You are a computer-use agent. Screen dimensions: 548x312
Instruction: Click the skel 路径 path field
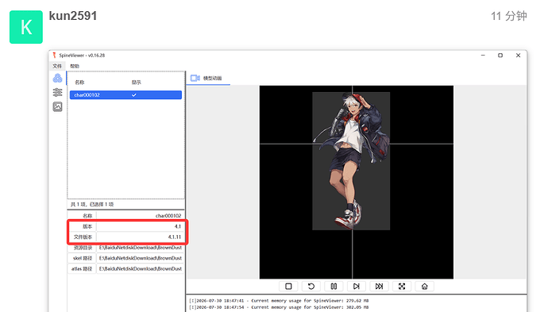pyautogui.click(x=140, y=258)
